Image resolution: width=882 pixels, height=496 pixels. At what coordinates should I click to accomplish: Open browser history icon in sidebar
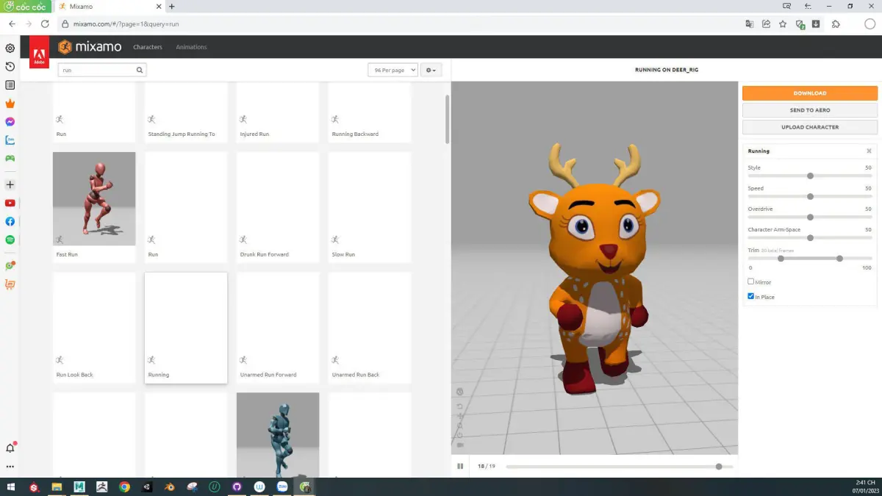pos(10,67)
